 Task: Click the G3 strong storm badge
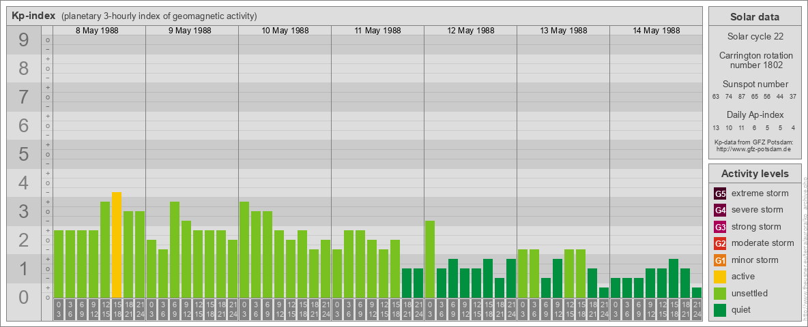tap(720, 227)
